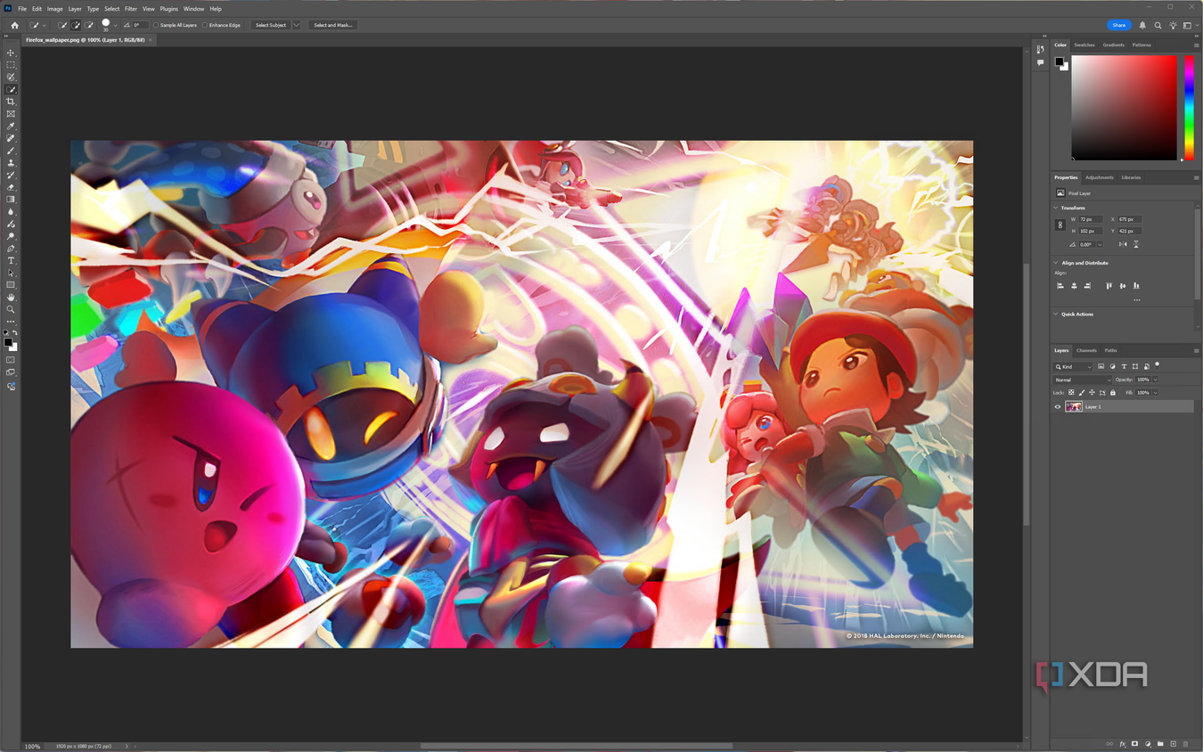Select the Rectangular Marquee tool
The image size is (1203, 752).
[11, 65]
